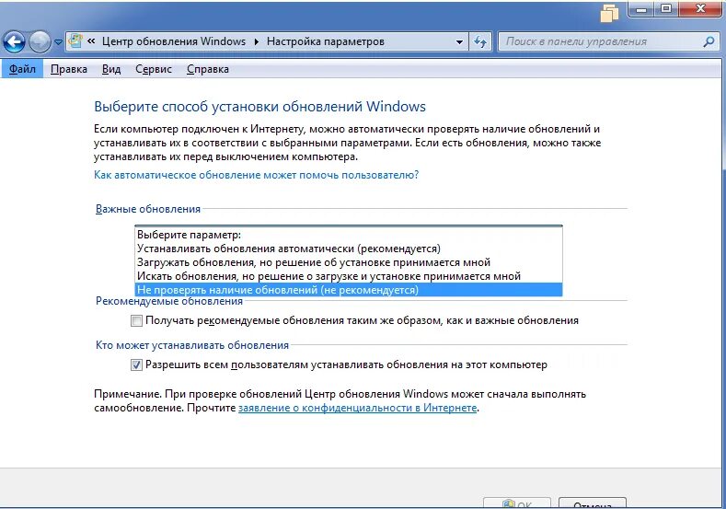Choose 'Загружать обновления, но решение об установке'
The image size is (726, 509).
pos(348,262)
